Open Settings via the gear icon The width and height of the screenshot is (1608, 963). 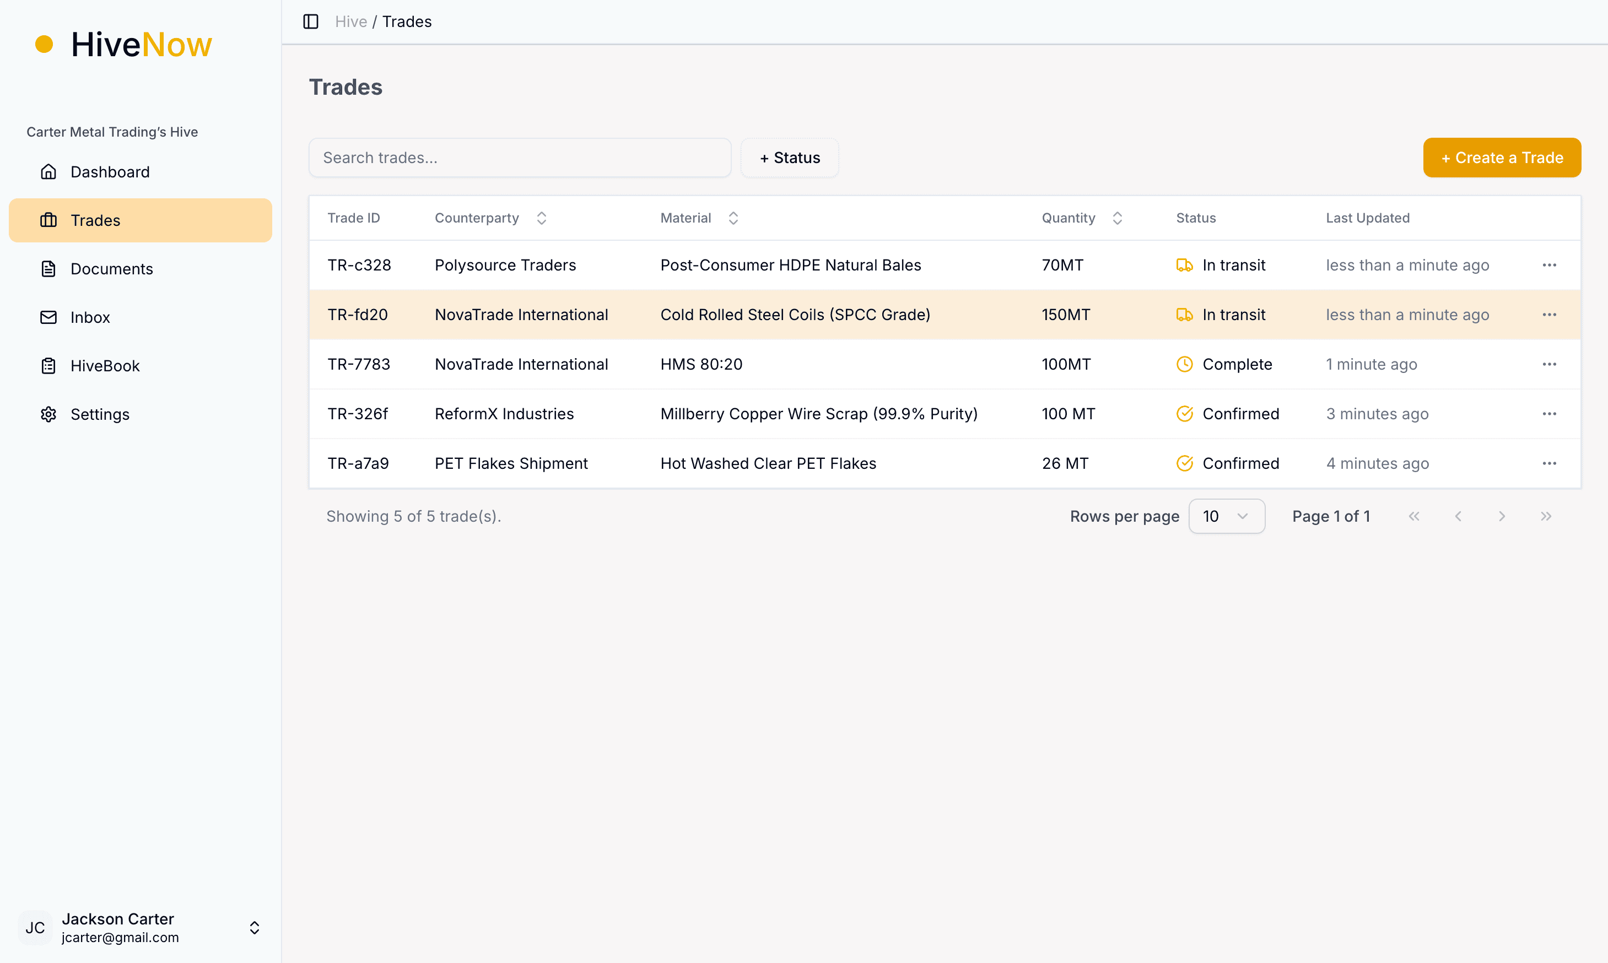(x=49, y=414)
